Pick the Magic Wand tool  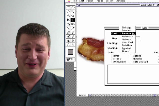point(73,12)
